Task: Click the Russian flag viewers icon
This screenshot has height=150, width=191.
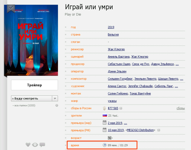Action: (x=105, y=115)
